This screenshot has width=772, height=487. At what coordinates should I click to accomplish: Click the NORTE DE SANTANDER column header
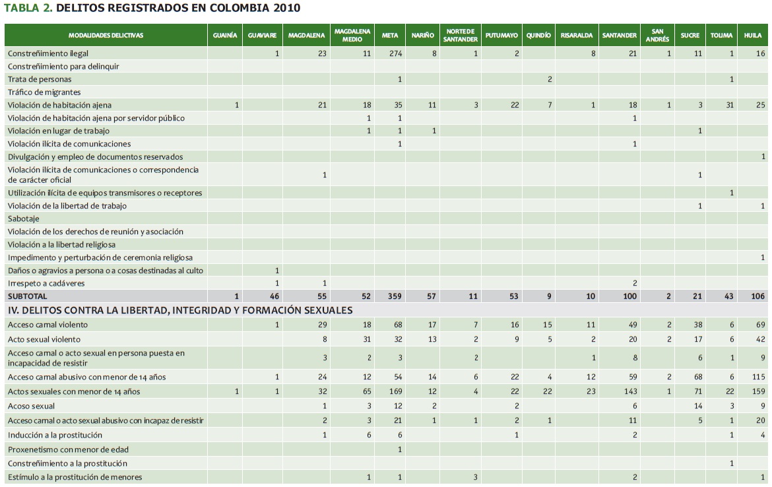click(460, 36)
